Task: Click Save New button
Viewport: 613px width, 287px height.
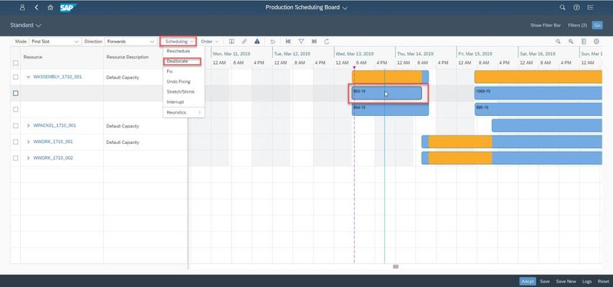Action: 566,281
